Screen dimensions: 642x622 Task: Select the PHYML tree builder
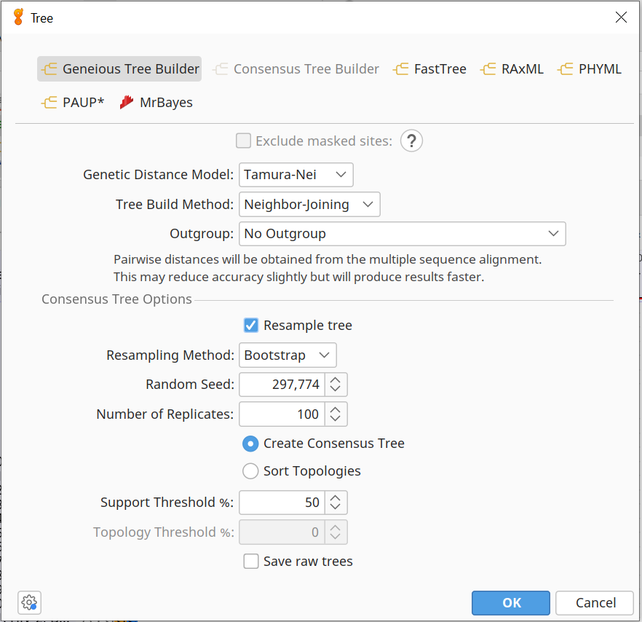(x=590, y=69)
